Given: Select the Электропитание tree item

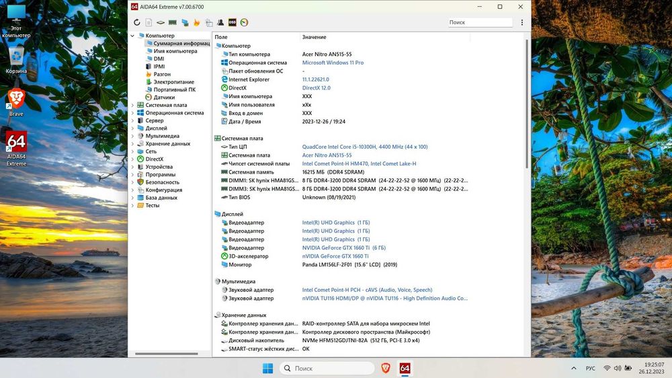Looking at the screenshot, I should tap(173, 82).
